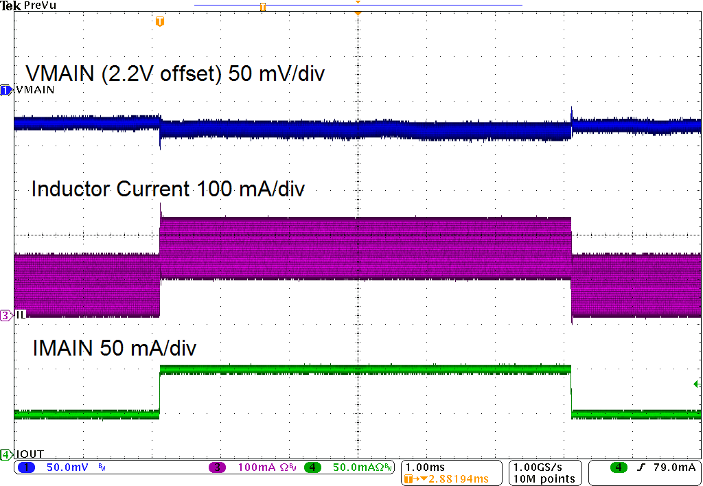Click the trigger edge slope symbol near 79.0mA
703x486 pixels.
point(640,467)
